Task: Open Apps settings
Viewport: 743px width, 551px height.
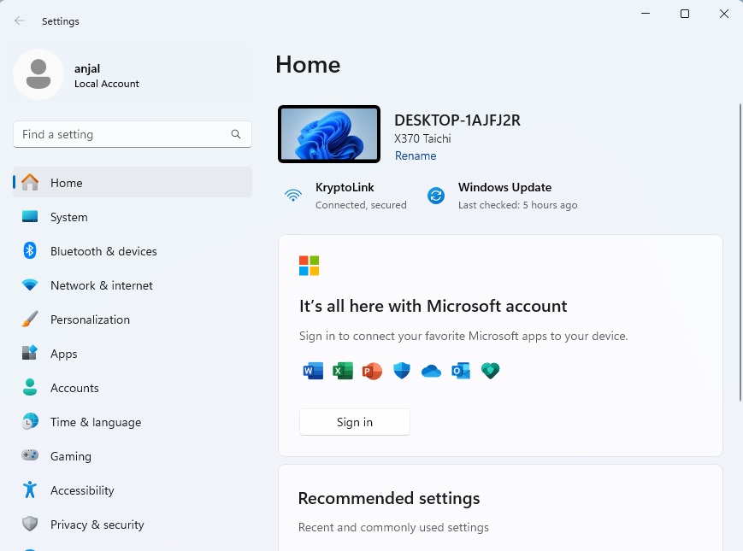Action: click(133, 353)
